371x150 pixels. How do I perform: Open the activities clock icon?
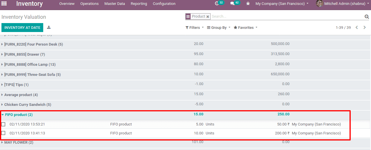[x=217, y=3]
